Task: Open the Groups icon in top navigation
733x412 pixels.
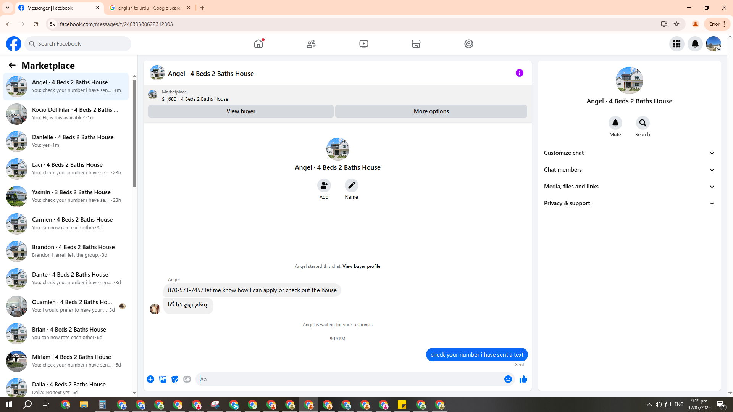Action: tap(469, 44)
